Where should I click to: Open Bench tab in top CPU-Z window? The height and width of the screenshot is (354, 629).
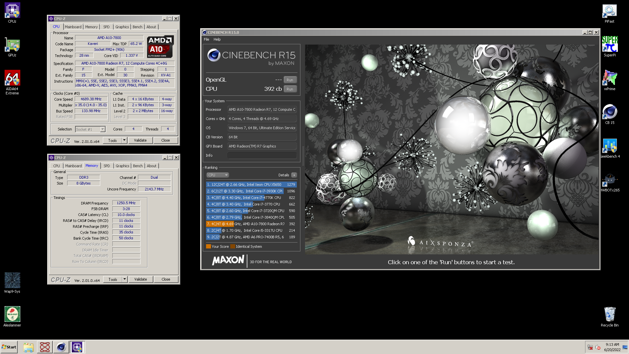point(138,27)
